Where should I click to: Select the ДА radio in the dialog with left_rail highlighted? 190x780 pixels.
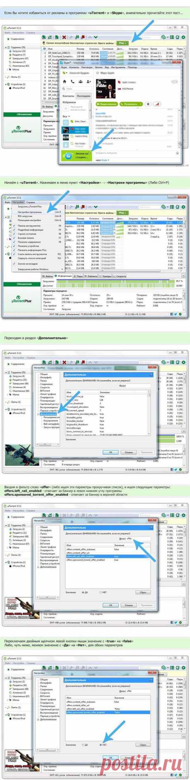point(83,592)
